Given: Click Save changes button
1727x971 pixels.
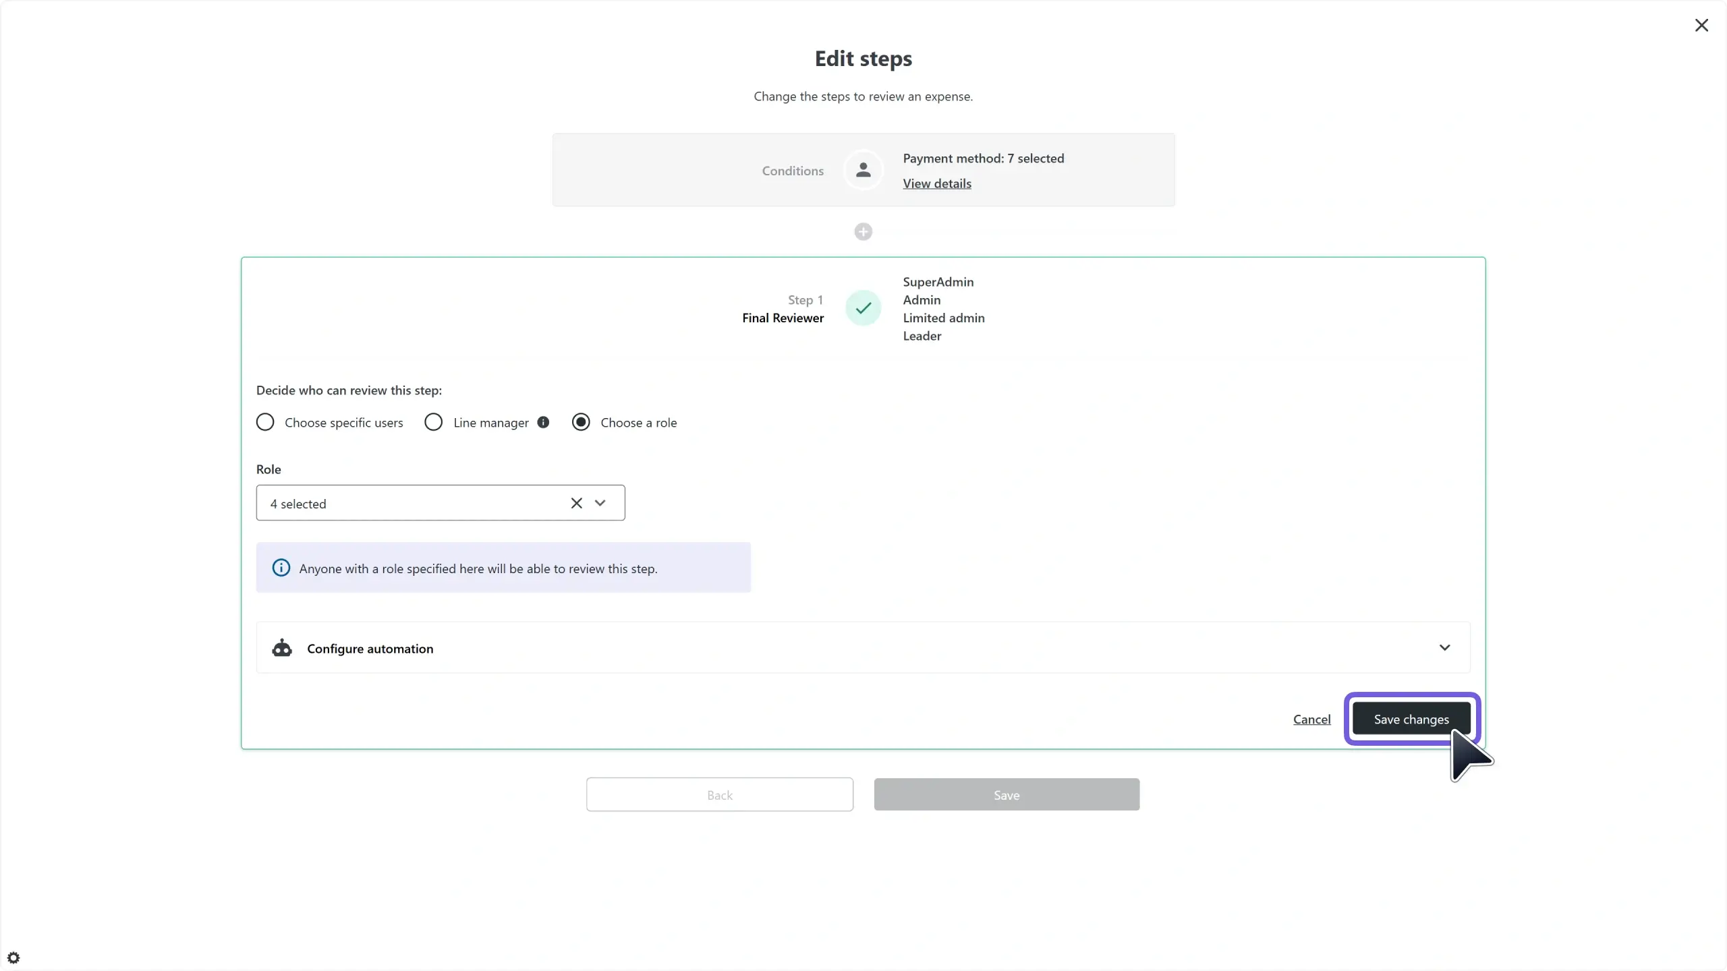Looking at the screenshot, I should click(1411, 719).
